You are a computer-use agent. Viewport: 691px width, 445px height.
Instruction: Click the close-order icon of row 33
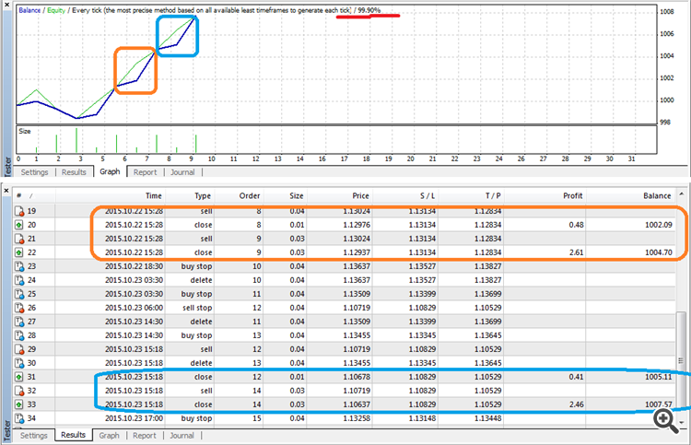click(x=19, y=404)
